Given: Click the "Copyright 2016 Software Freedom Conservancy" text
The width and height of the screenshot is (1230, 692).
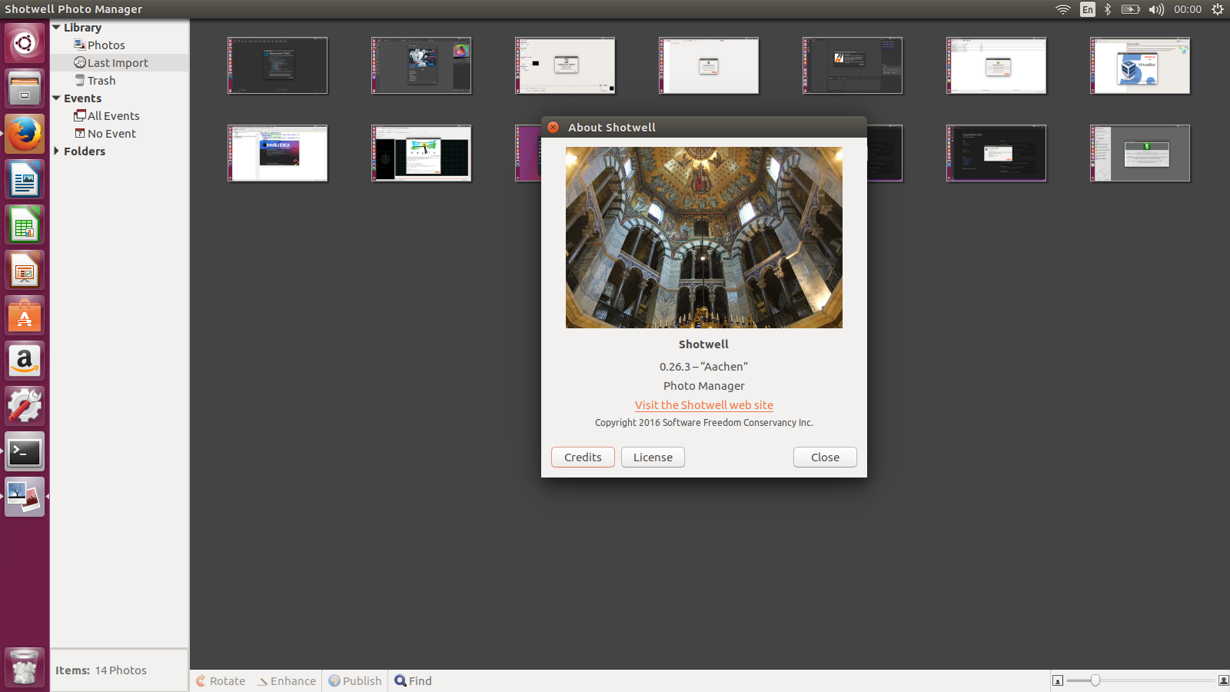Looking at the screenshot, I should (x=704, y=423).
